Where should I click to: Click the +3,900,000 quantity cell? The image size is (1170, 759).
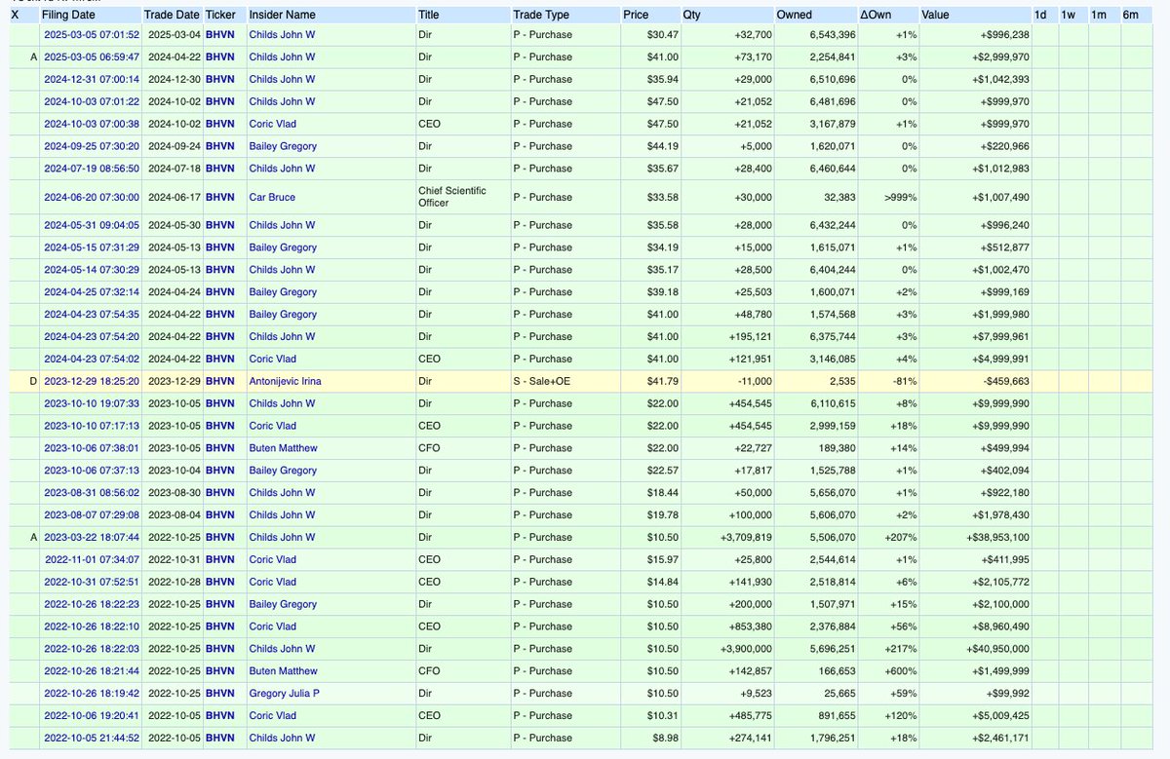tap(726, 649)
